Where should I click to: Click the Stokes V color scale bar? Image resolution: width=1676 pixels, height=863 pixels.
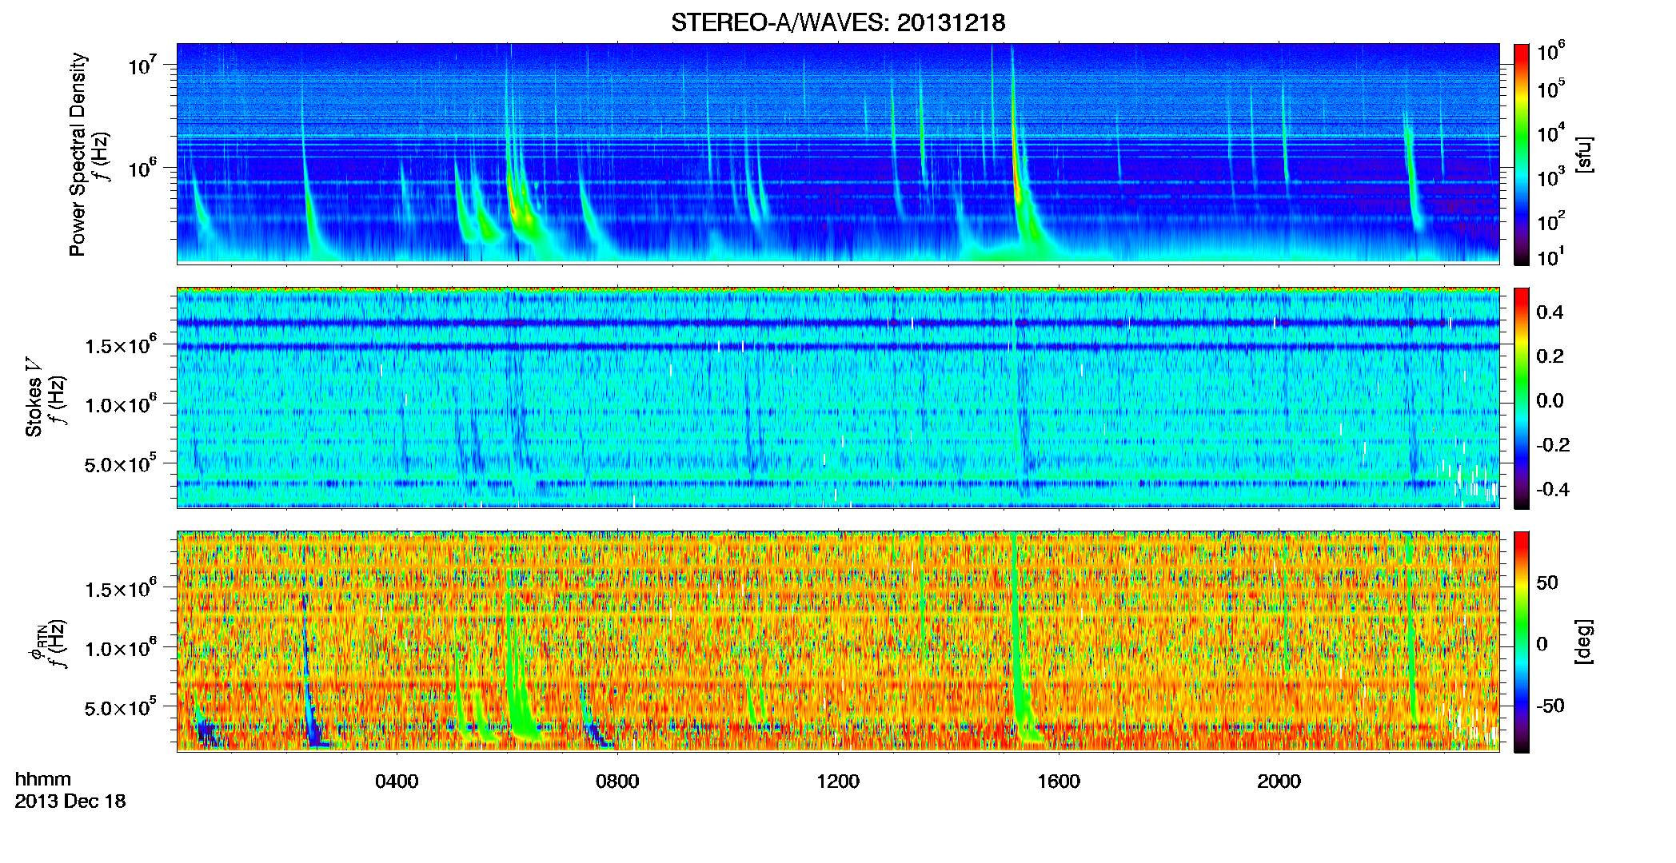click(1522, 398)
